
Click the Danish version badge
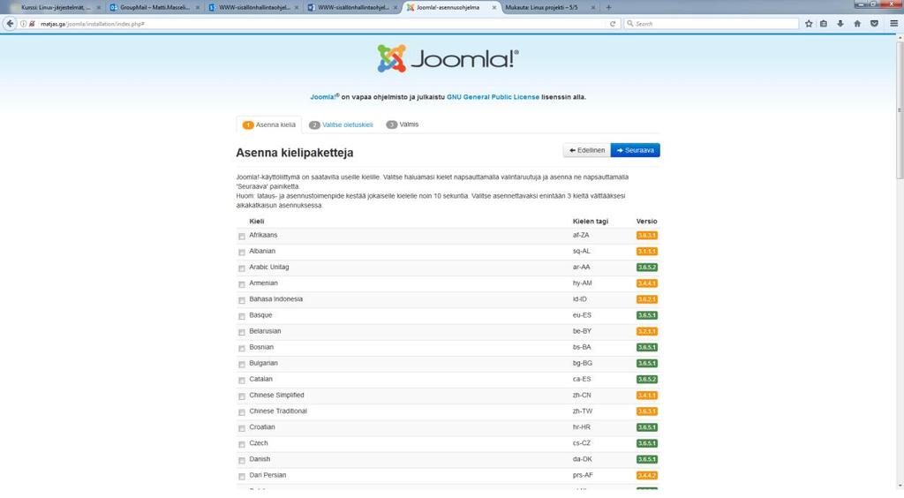[647, 459]
